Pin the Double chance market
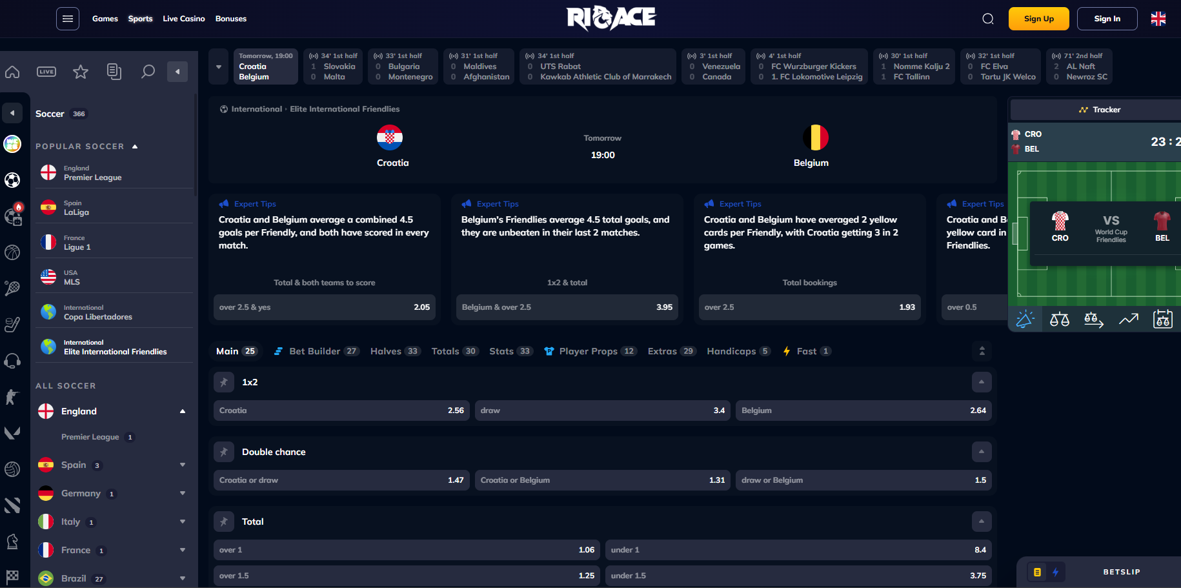 224,452
